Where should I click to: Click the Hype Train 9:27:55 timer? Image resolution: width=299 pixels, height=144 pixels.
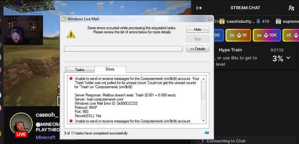click(x=277, y=50)
